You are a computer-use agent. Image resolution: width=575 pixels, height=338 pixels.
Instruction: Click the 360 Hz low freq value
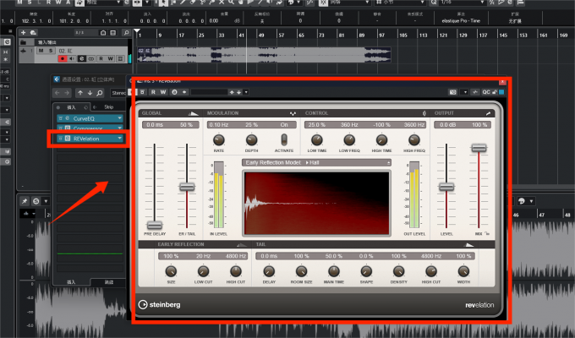349,125
